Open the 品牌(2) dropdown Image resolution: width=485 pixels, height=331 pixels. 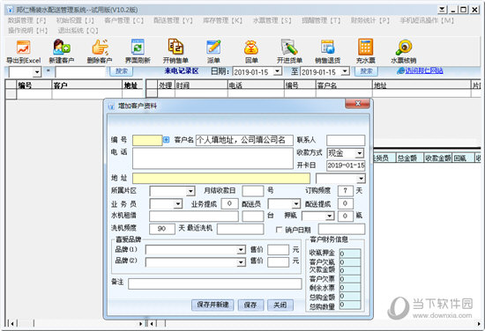click(241, 262)
